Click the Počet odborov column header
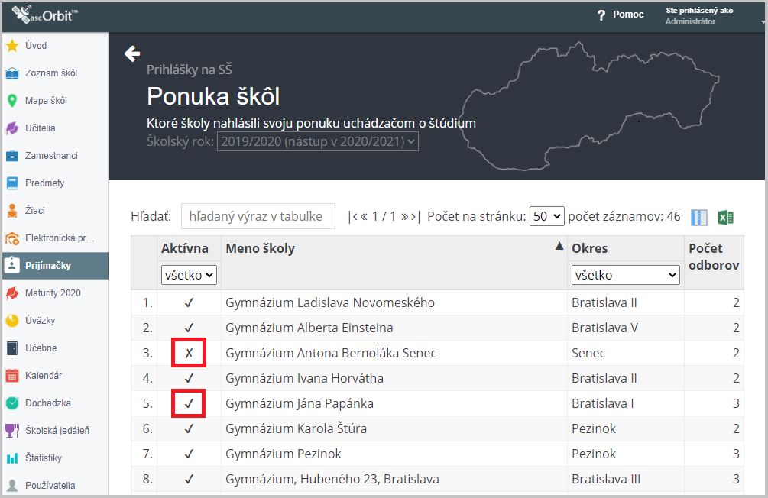 tap(714, 257)
